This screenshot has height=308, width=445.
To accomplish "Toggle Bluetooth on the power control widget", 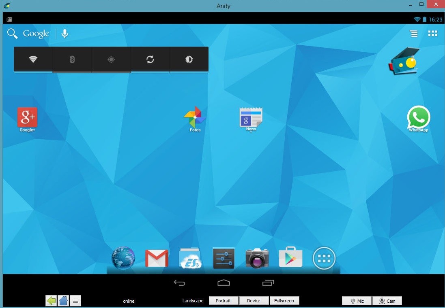I will pos(72,59).
